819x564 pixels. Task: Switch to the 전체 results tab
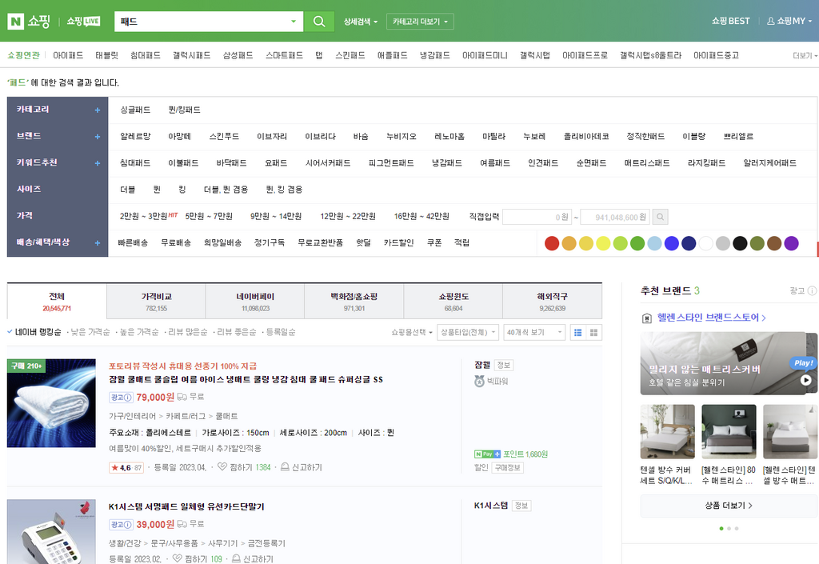click(57, 302)
